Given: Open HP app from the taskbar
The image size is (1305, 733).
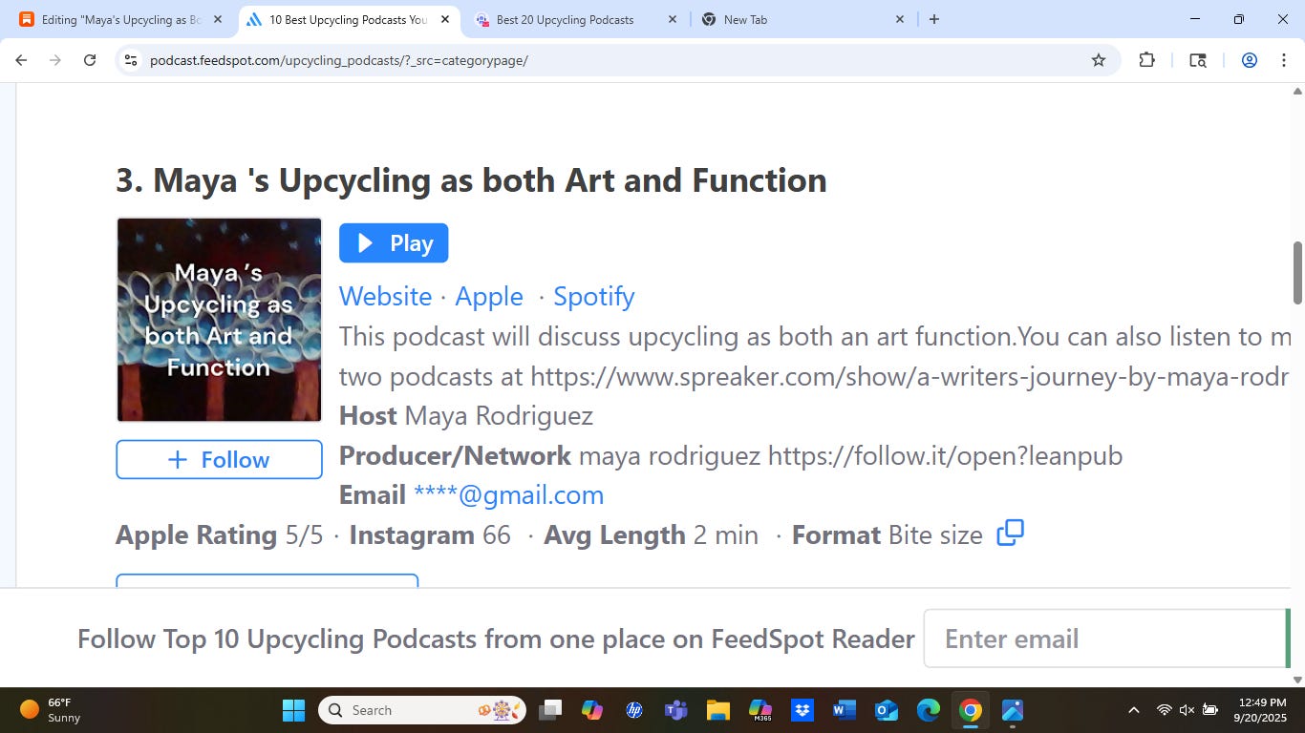Looking at the screenshot, I should (634, 710).
